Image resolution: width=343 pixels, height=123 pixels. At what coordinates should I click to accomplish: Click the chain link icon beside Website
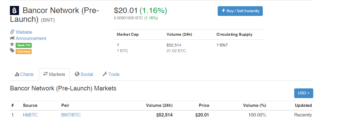[12, 32]
